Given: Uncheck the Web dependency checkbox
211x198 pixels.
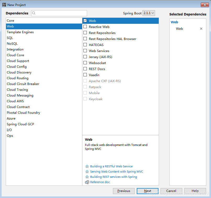Looking at the screenshot, I should click(x=85, y=21).
